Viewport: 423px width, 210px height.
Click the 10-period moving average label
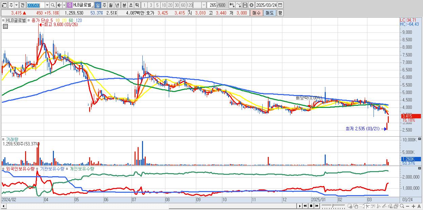click(58, 20)
